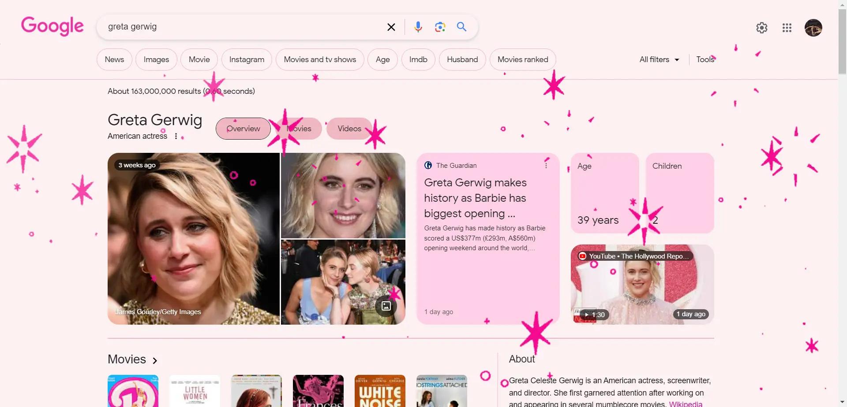Follow the Wikipedia link in About
847x407 pixels.
pyautogui.click(x=686, y=404)
